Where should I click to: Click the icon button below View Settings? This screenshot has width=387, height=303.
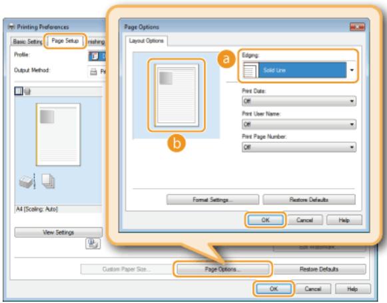[93, 244]
